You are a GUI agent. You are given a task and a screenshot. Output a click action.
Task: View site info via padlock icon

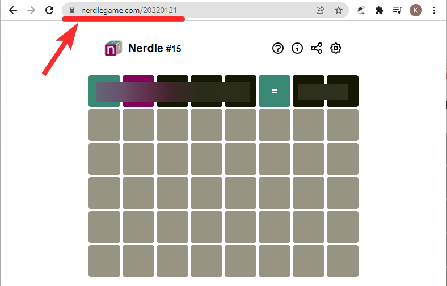(71, 10)
